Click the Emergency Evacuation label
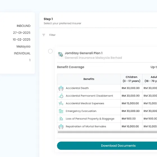Image resolution: width=157 pixels, height=157 pixels. point(81,111)
